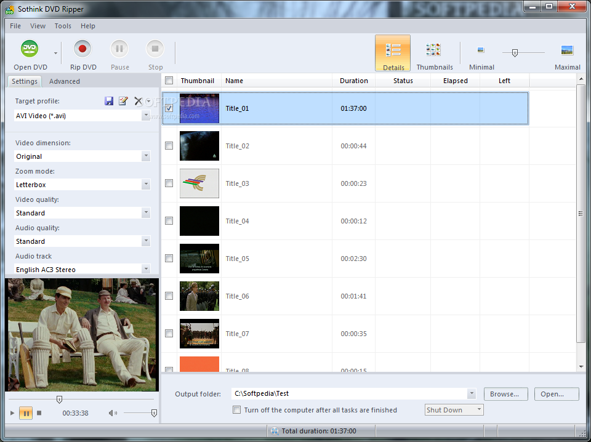The image size is (591, 442).
Task: Click the Open... output folder button
Action: click(557, 394)
